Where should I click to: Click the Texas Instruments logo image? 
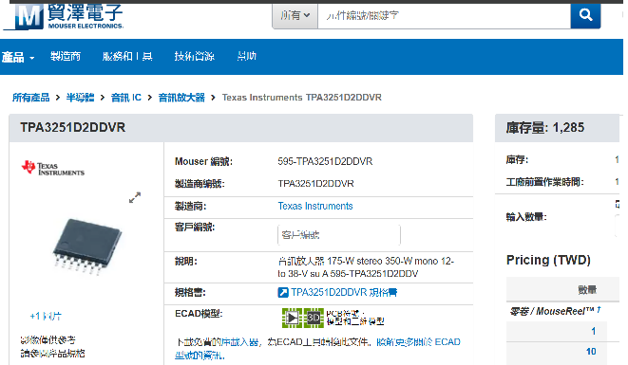(x=53, y=168)
